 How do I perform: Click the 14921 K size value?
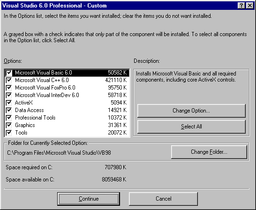tap(117, 110)
